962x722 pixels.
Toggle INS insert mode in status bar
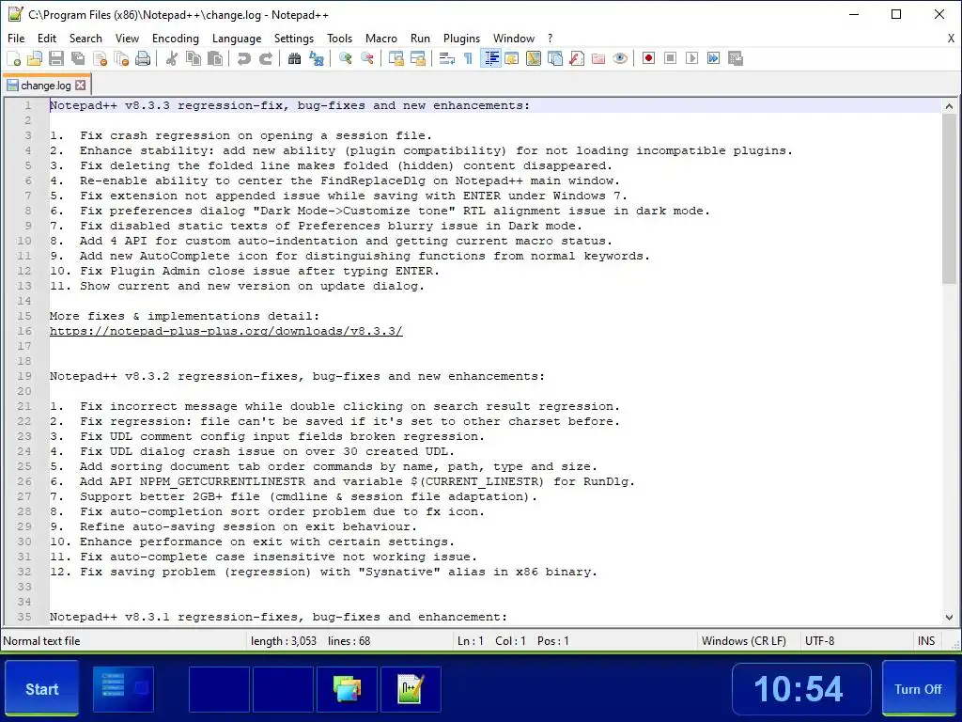tap(926, 641)
